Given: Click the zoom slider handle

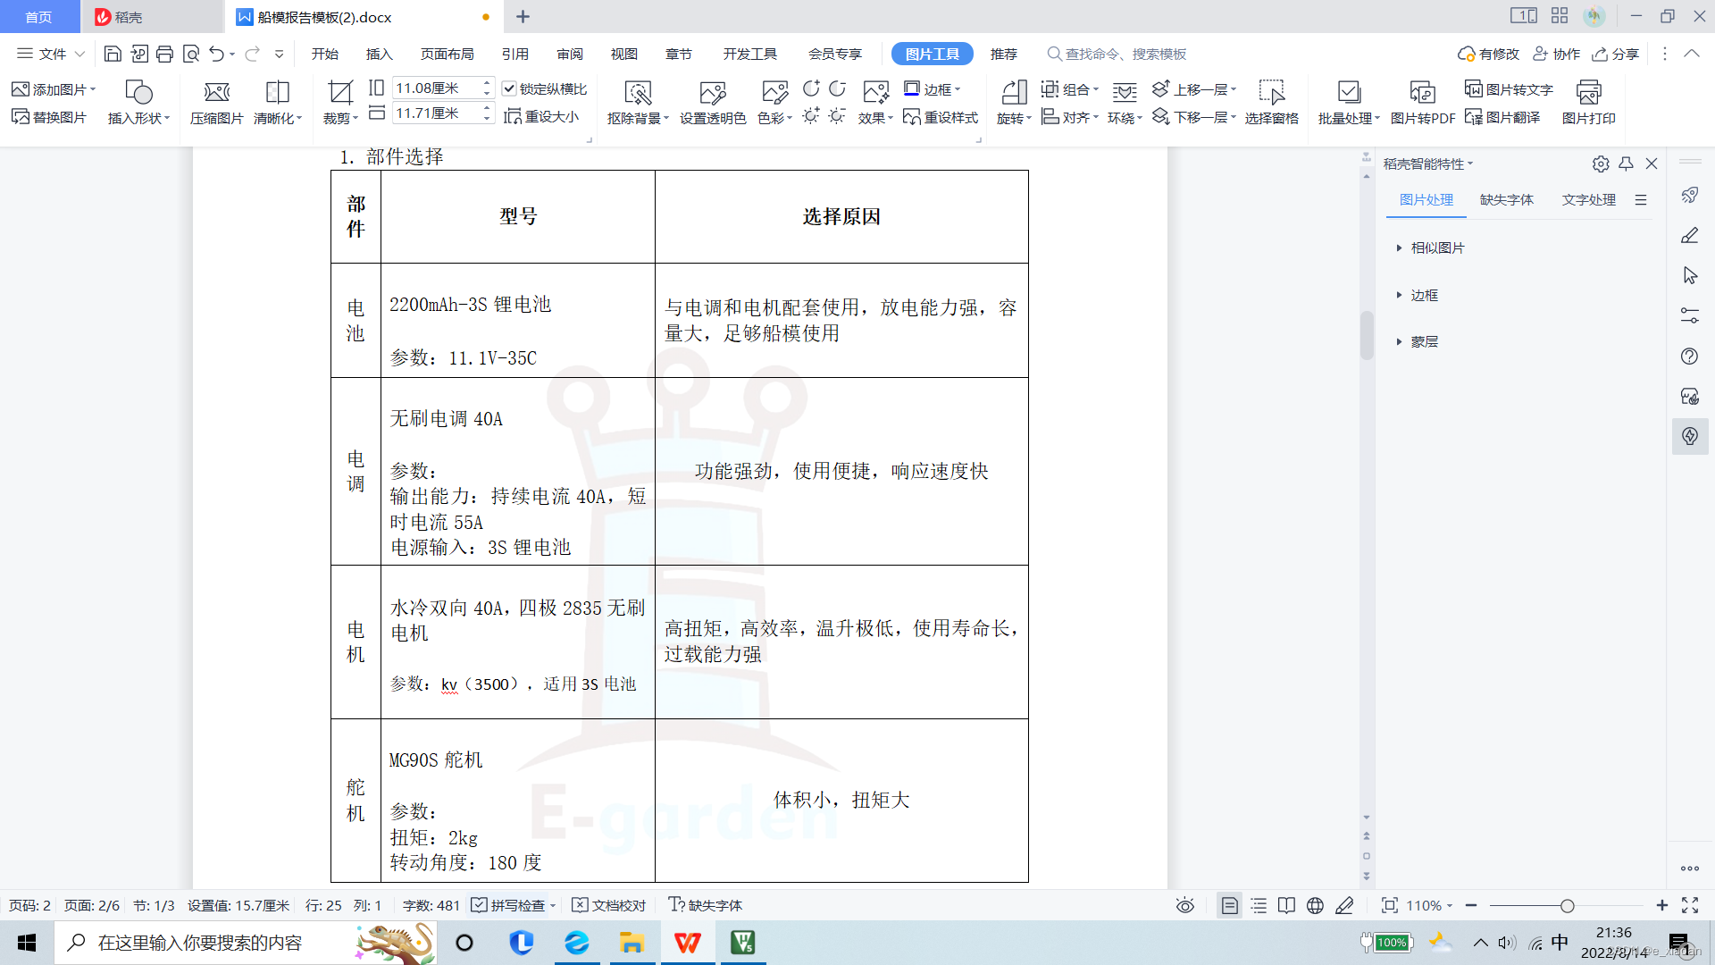Looking at the screenshot, I should (x=1567, y=905).
